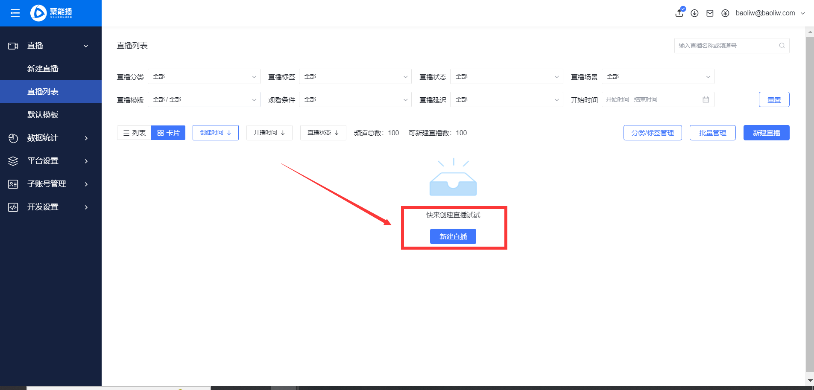Open 分类/标签管理

653,133
